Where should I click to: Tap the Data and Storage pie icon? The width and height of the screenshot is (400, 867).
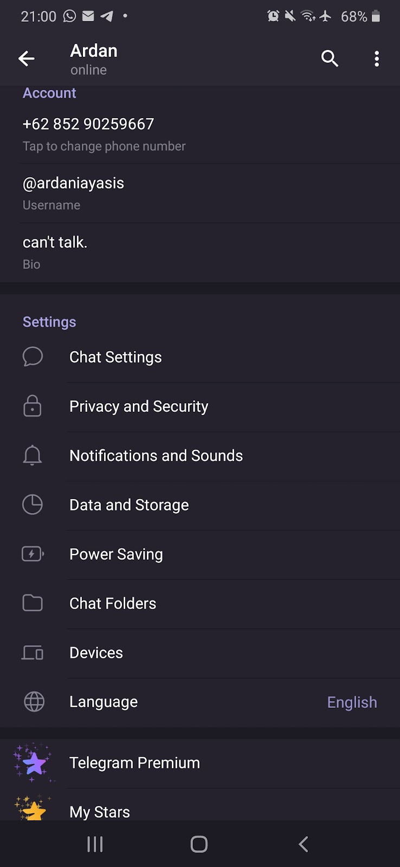point(33,504)
